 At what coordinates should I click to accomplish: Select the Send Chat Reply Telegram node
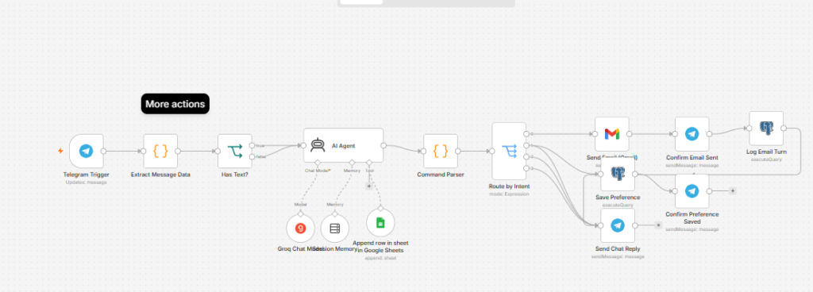tap(618, 225)
